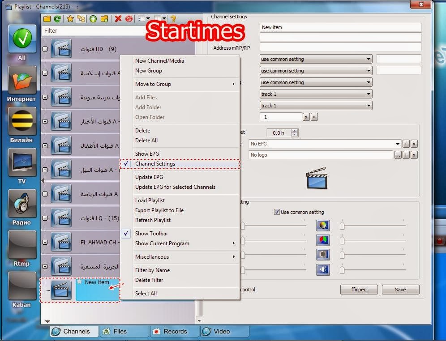The image size is (446, 341).
Task: Expand the قنوات الأطفال group
Action: tap(45, 145)
